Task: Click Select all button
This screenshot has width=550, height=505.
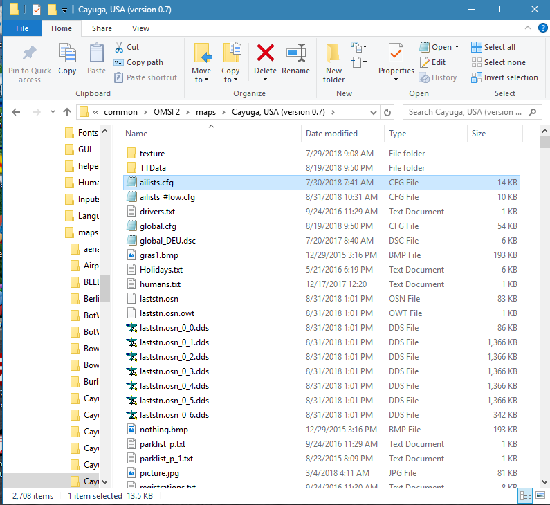Action: [x=493, y=47]
